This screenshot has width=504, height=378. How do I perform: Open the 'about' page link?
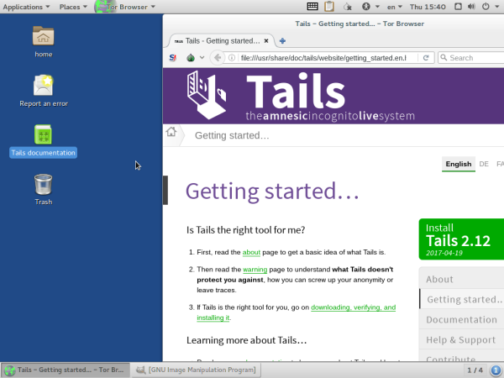(251, 252)
